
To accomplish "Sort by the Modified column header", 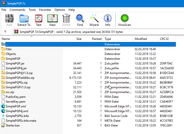I will (146, 39).
